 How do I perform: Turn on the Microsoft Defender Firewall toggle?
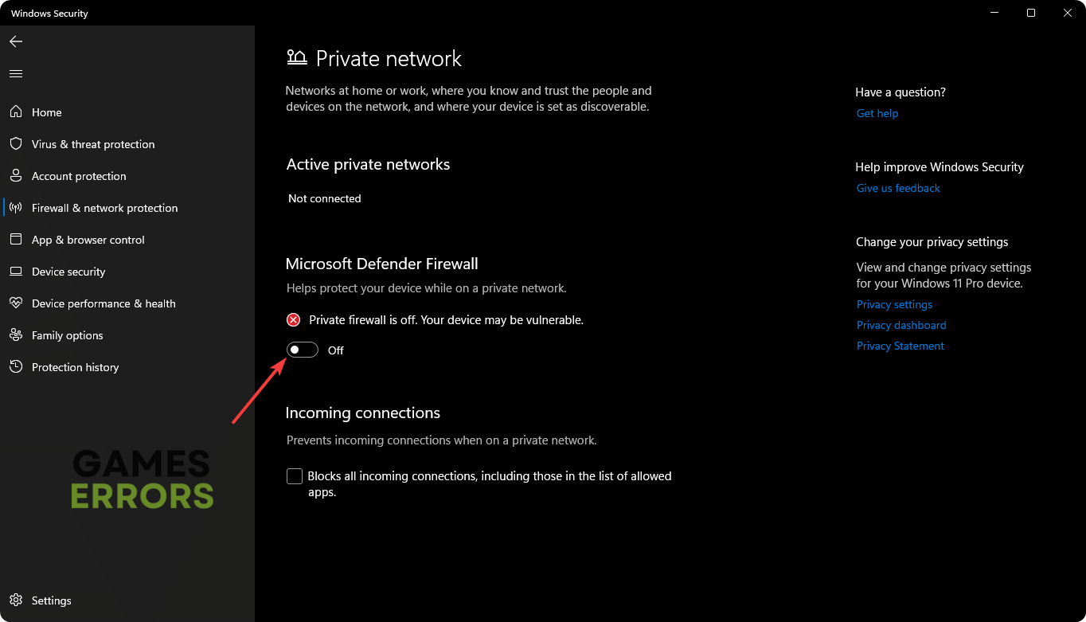click(x=303, y=350)
